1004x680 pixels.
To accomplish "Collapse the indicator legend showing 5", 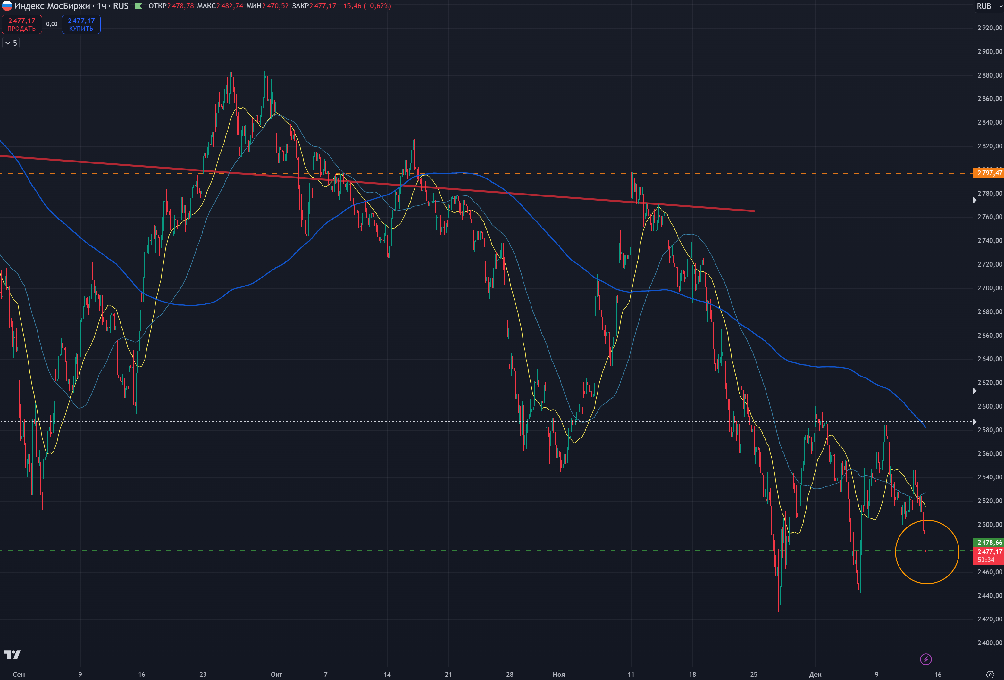I will tap(11, 43).
